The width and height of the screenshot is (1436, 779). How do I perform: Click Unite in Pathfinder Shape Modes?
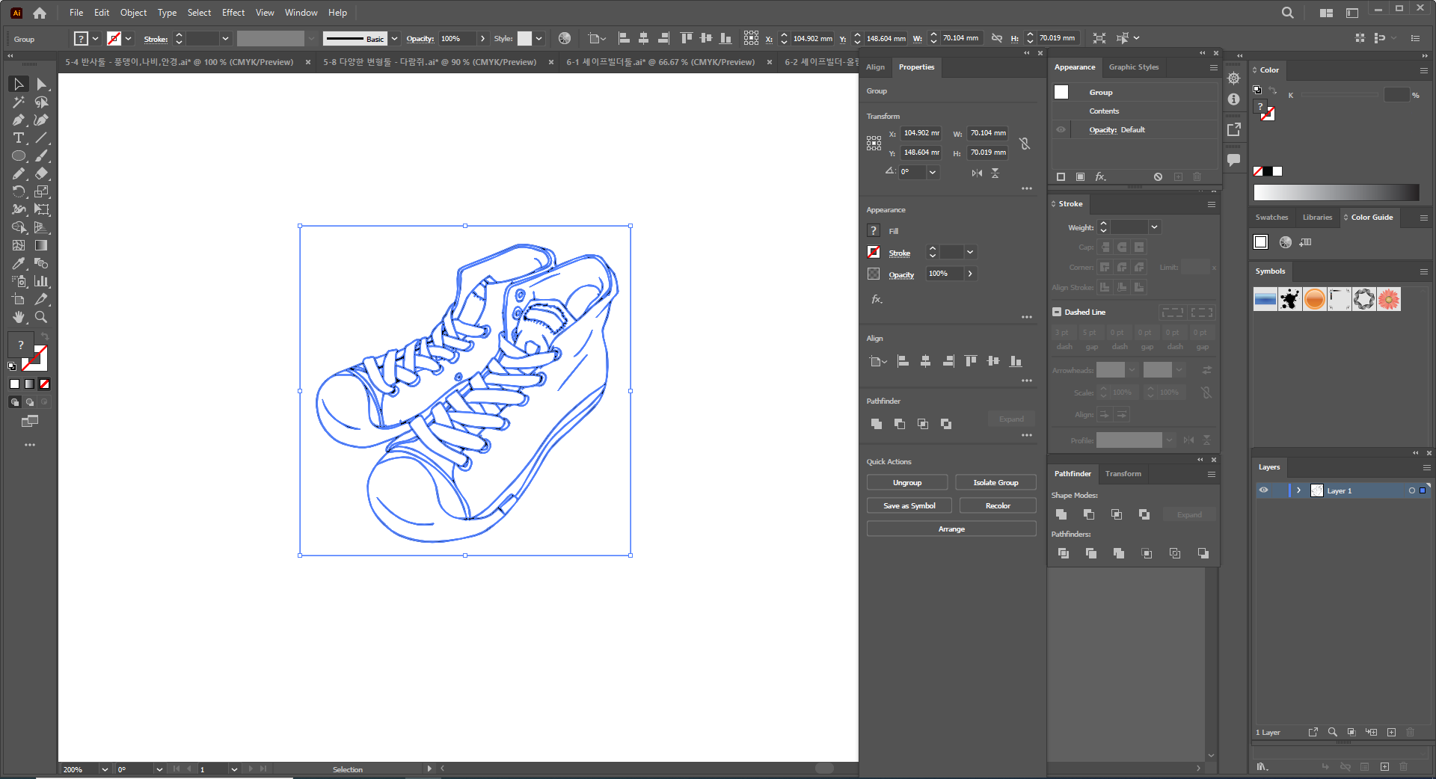[x=1061, y=514]
